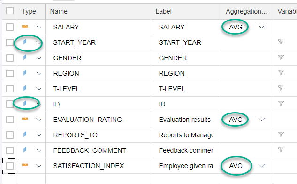The height and width of the screenshot is (184, 297).
Task: Click the Label column header
Action: 186,11
